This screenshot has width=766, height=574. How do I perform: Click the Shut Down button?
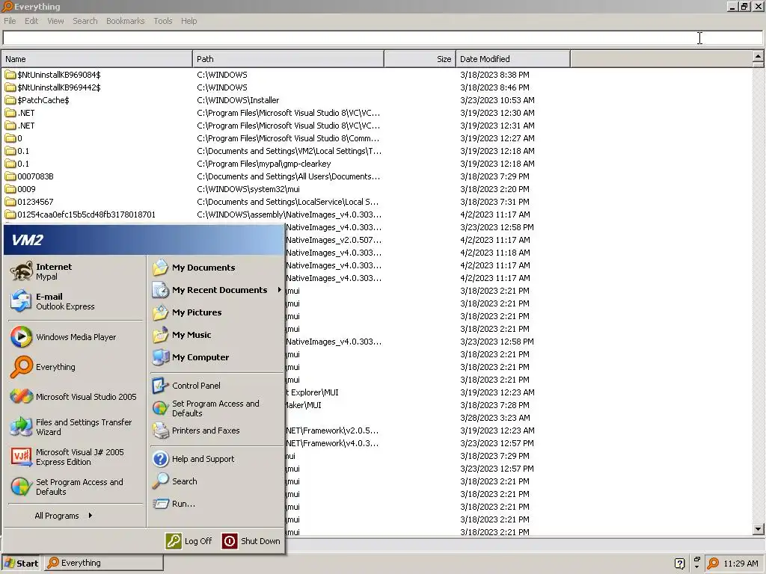[x=251, y=541]
